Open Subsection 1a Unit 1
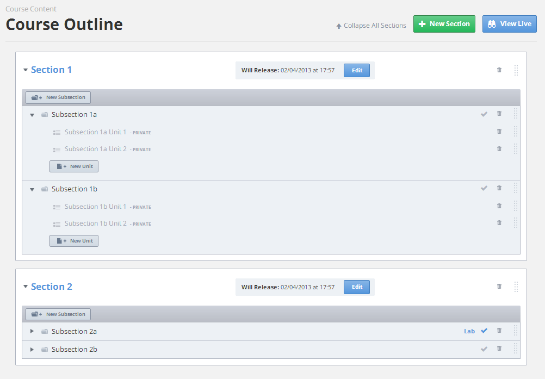This screenshot has width=545, height=379. tap(95, 132)
